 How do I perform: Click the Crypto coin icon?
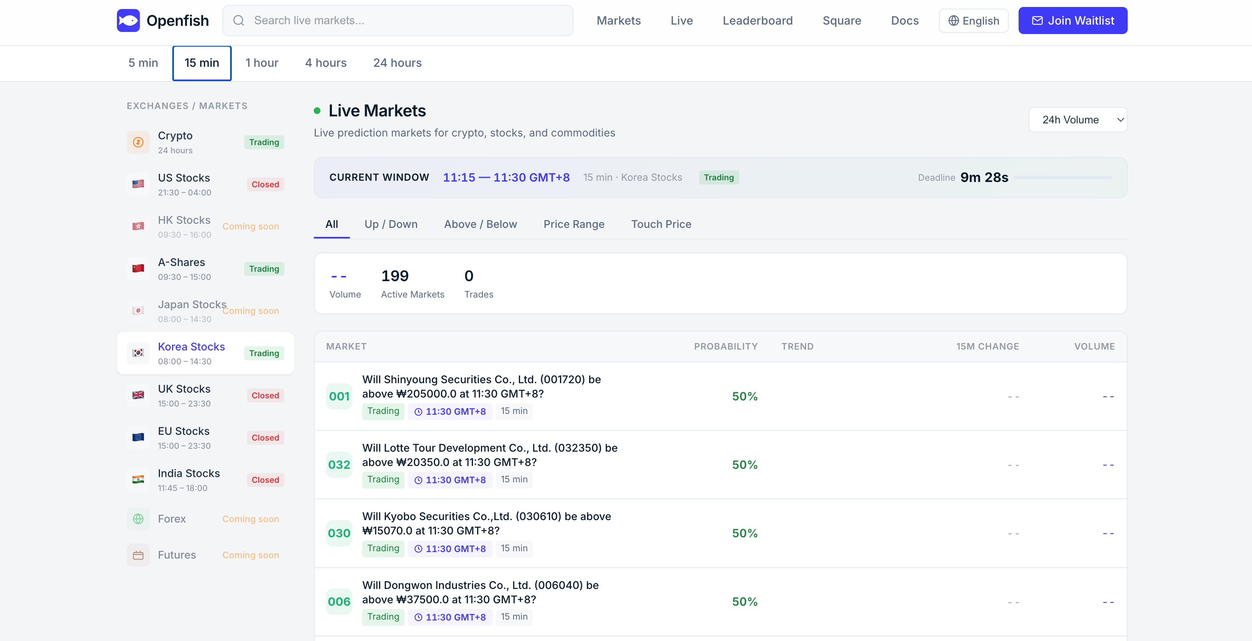click(138, 142)
